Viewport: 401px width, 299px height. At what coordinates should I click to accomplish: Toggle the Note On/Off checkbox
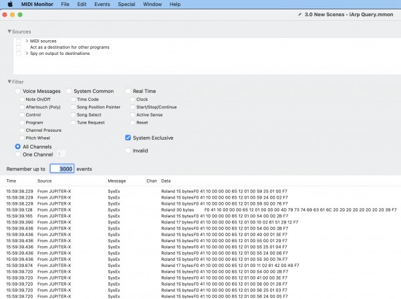coord(22,99)
